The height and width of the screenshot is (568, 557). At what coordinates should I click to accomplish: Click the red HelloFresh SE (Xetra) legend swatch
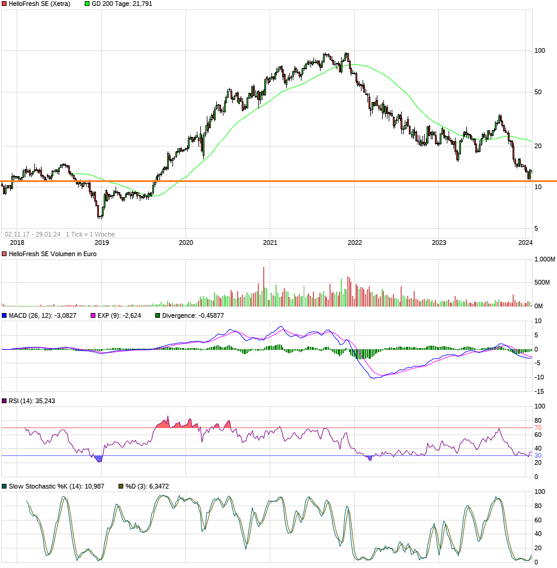tap(4, 4)
